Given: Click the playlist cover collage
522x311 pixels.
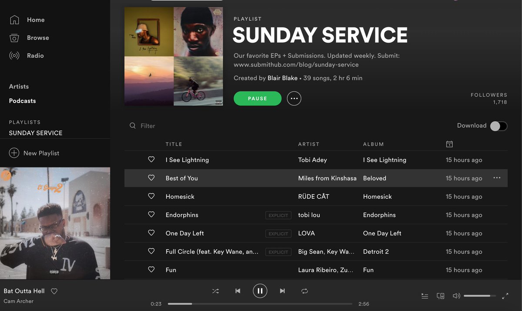Looking at the screenshot, I should click(x=174, y=56).
